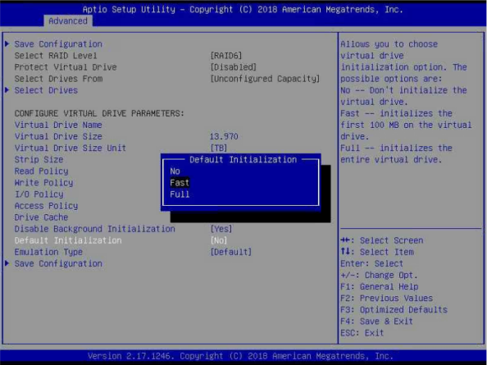Open the Advanced tab

coord(68,21)
